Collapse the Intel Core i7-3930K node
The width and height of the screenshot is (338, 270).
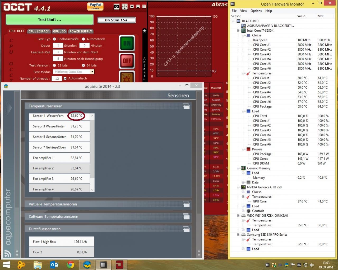tap(238, 31)
